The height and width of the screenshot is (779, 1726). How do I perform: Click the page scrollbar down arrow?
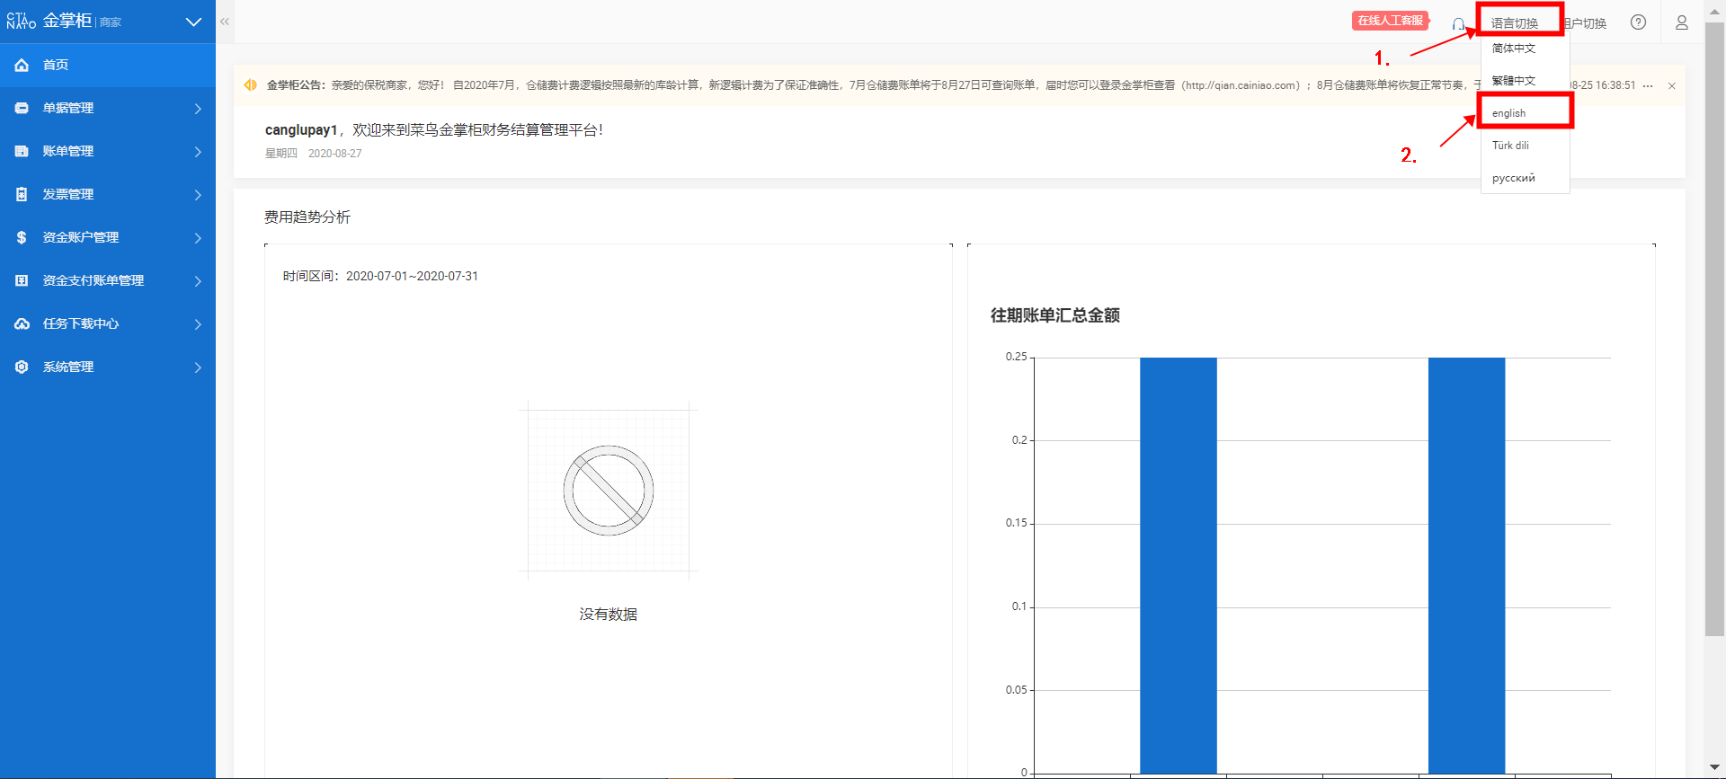click(1714, 768)
